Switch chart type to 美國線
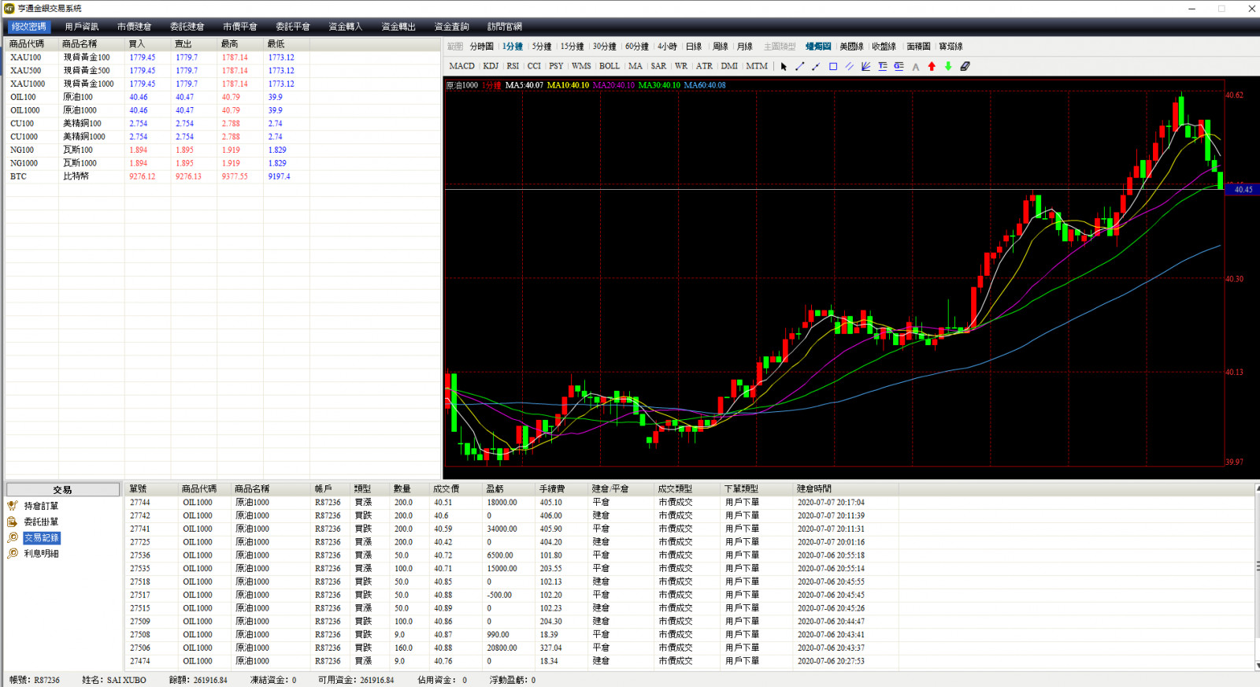The width and height of the screenshot is (1260, 687). tap(851, 46)
